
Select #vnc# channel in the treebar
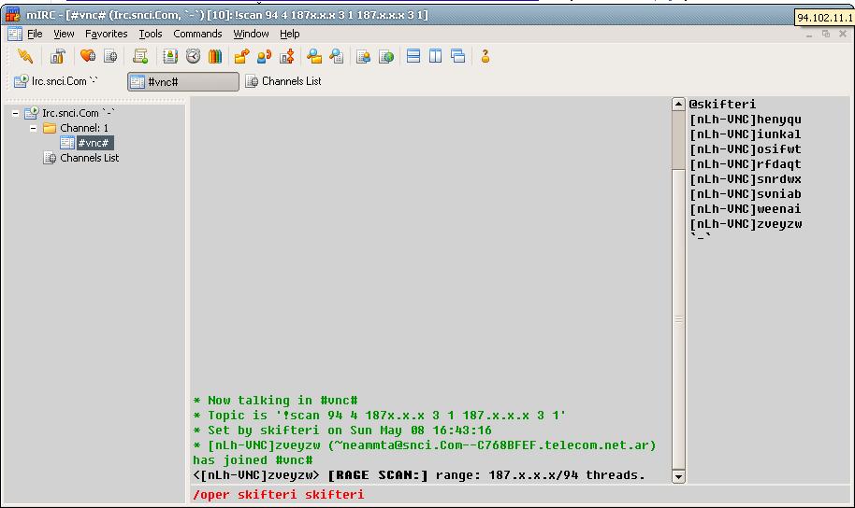94,143
